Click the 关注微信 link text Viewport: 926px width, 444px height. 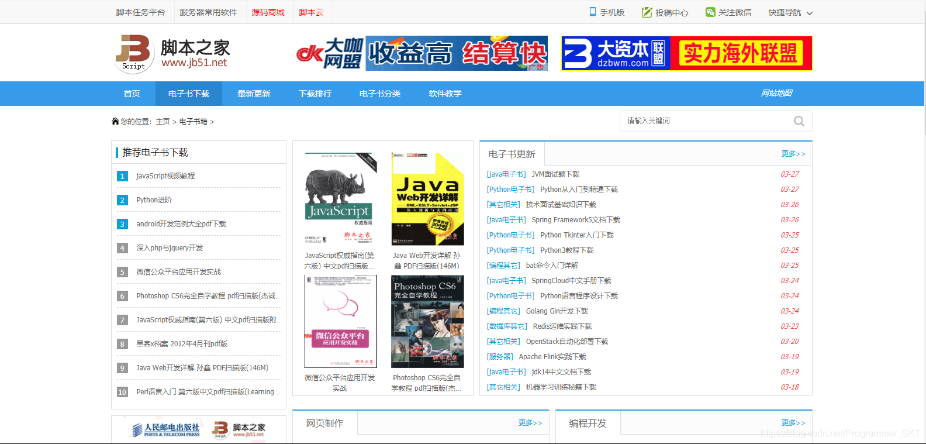click(x=735, y=12)
